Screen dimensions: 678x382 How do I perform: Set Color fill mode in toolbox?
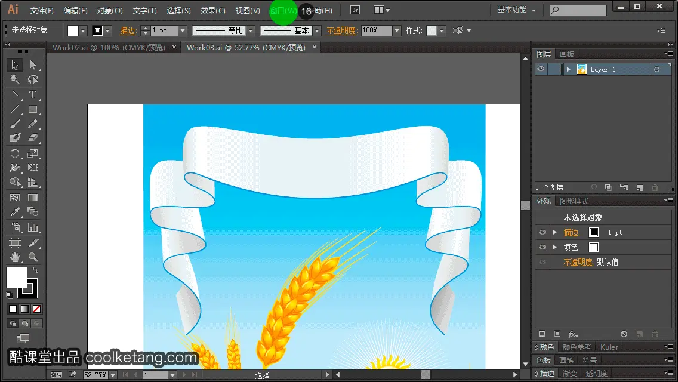[x=13, y=309]
